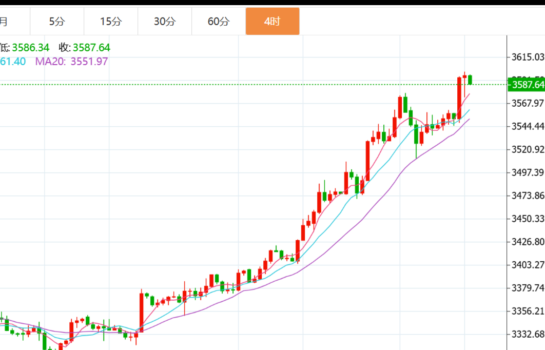Click the 3497.39 price axis label
Screen dimensions: 545x350
[528, 172]
